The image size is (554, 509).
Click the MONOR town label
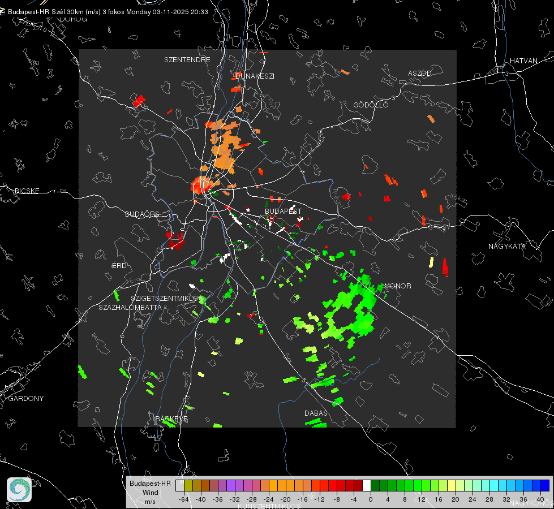click(x=398, y=286)
